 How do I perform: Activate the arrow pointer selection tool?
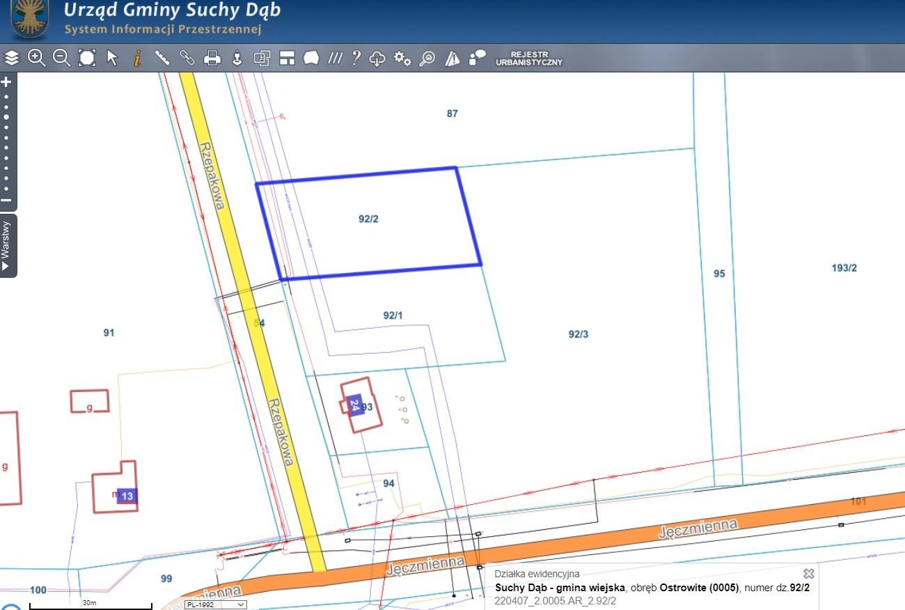pyautogui.click(x=112, y=58)
